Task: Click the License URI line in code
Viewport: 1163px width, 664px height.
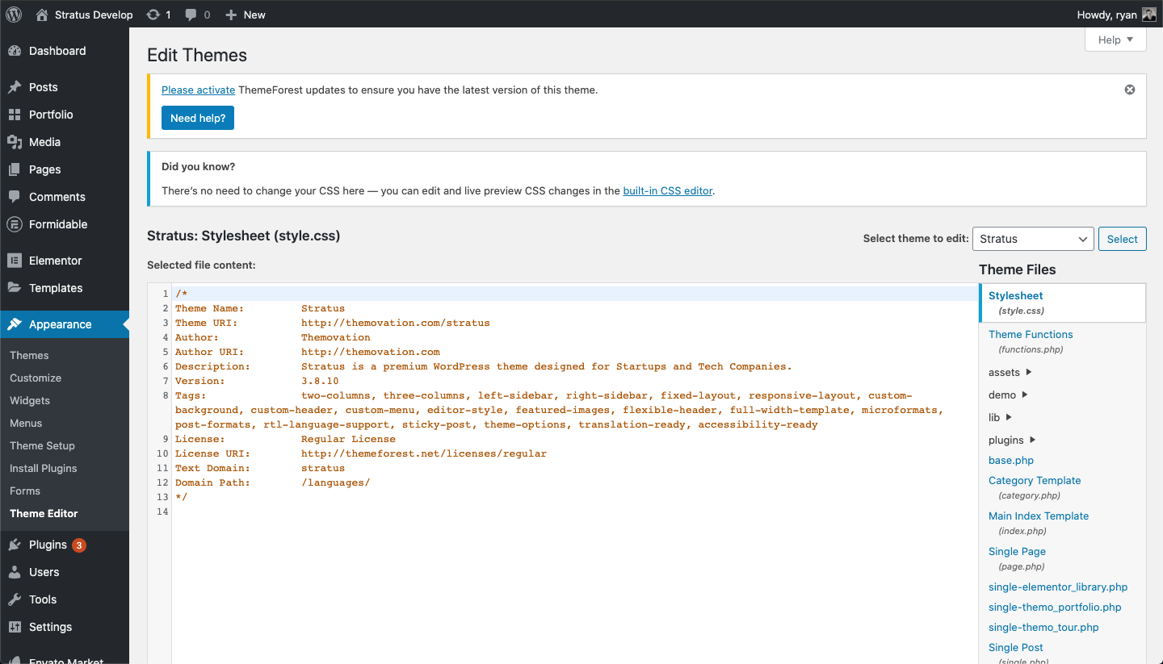Action: coord(361,453)
